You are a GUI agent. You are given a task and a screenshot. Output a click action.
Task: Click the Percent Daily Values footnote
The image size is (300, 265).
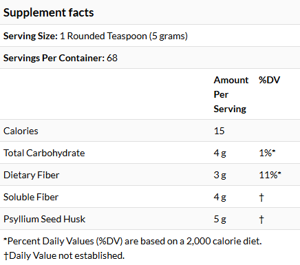[x=133, y=241]
